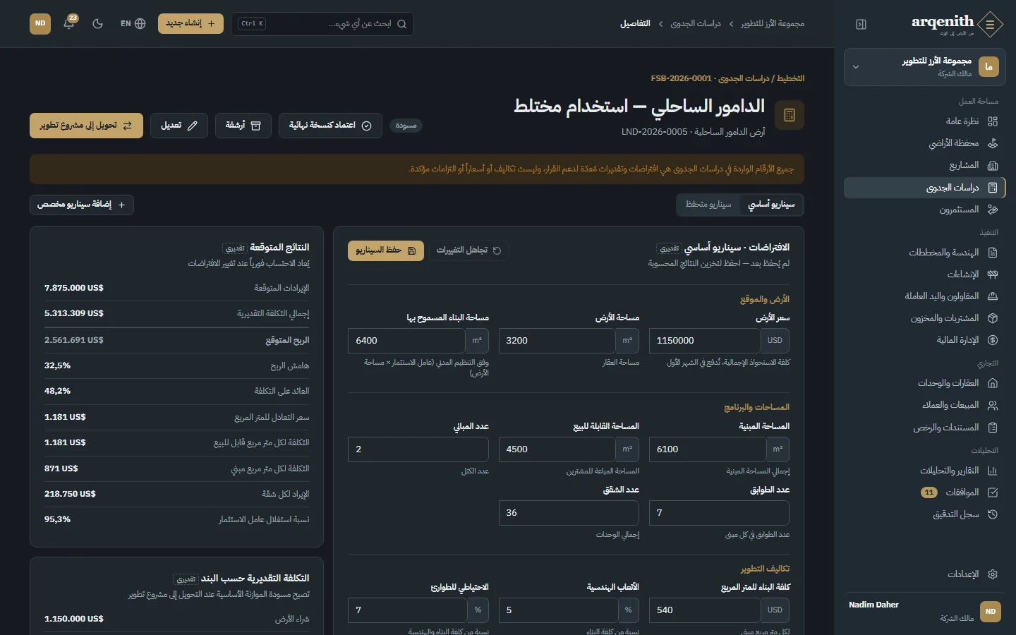Click دراسات الجدوى breadcrumb link
Screen dimensions: 1016x635
click(696, 24)
